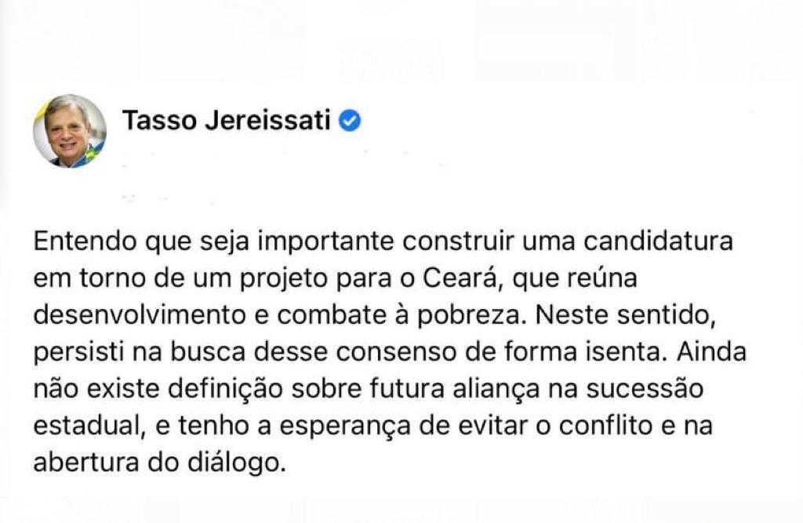Open Tasso Jereissati's profile picture
This screenshot has height=523, width=803.
(x=70, y=131)
